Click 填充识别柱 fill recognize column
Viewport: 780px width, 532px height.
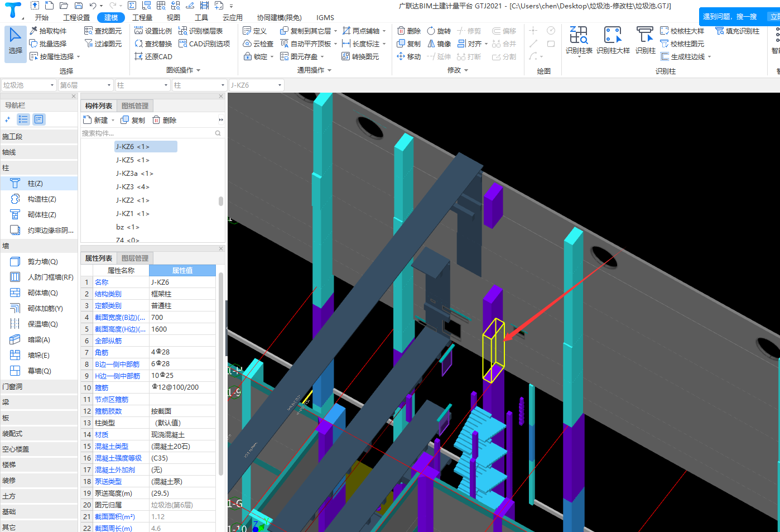tap(738, 31)
